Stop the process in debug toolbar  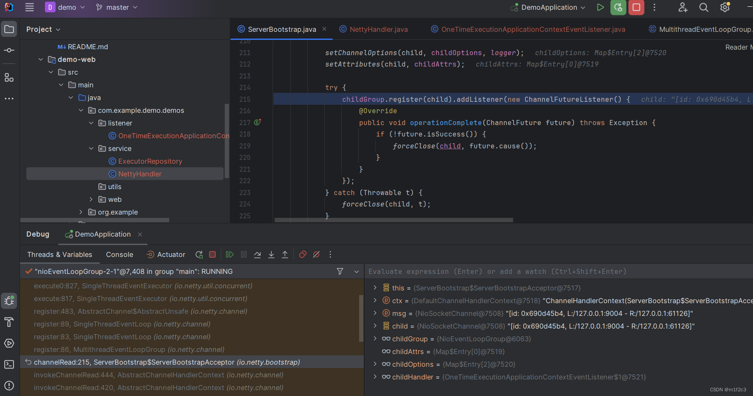tap(212, 254)
